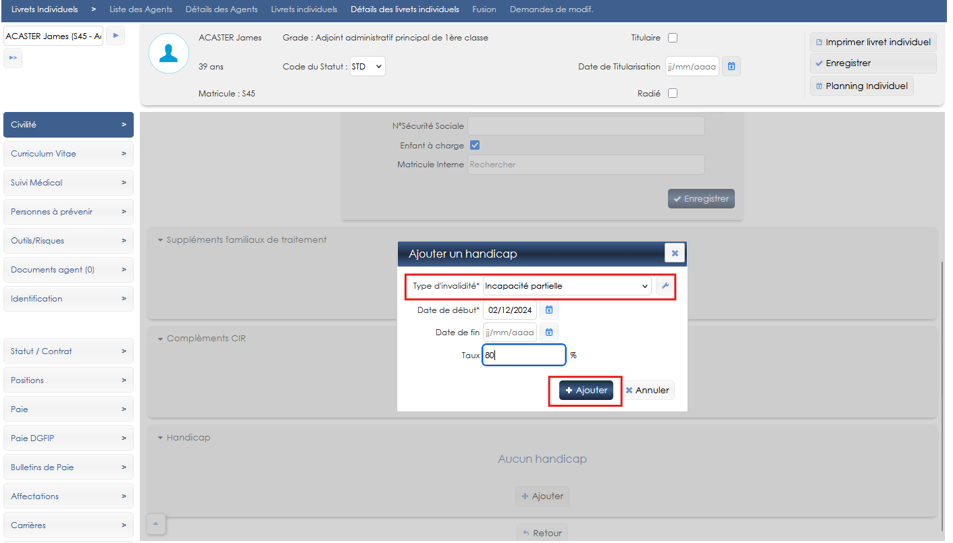Click the last agent double-arrow icon
This screenshot has height=543, width=953.
[13, 59]
